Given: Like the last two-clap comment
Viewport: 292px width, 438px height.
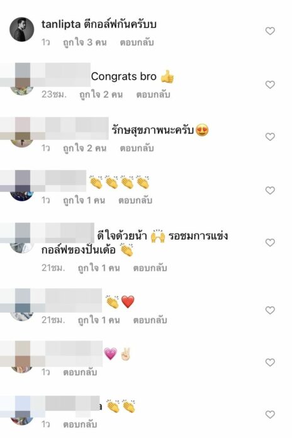Looking at the screenshot, I should [270, 414].
